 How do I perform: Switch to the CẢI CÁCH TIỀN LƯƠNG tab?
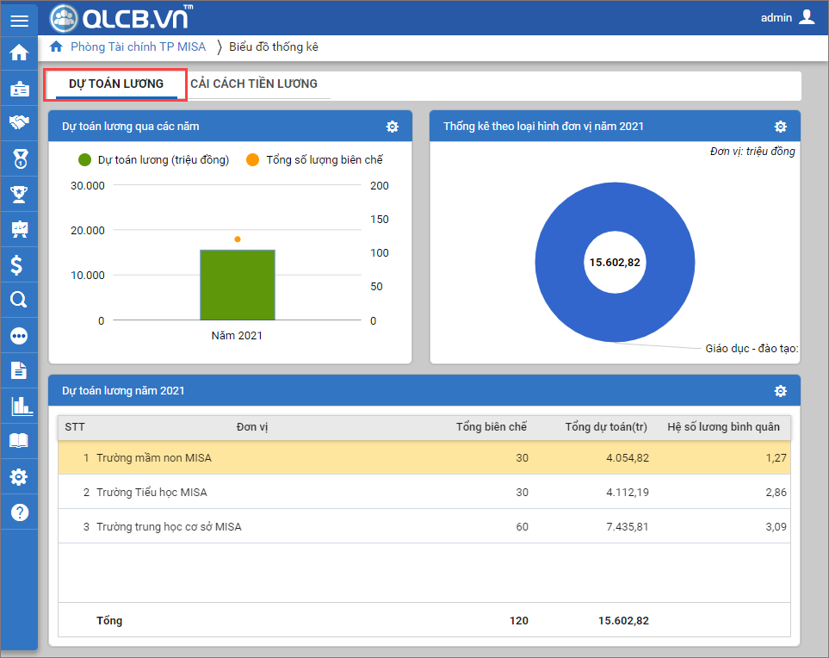pyautogui.click(x=253, y=84)
